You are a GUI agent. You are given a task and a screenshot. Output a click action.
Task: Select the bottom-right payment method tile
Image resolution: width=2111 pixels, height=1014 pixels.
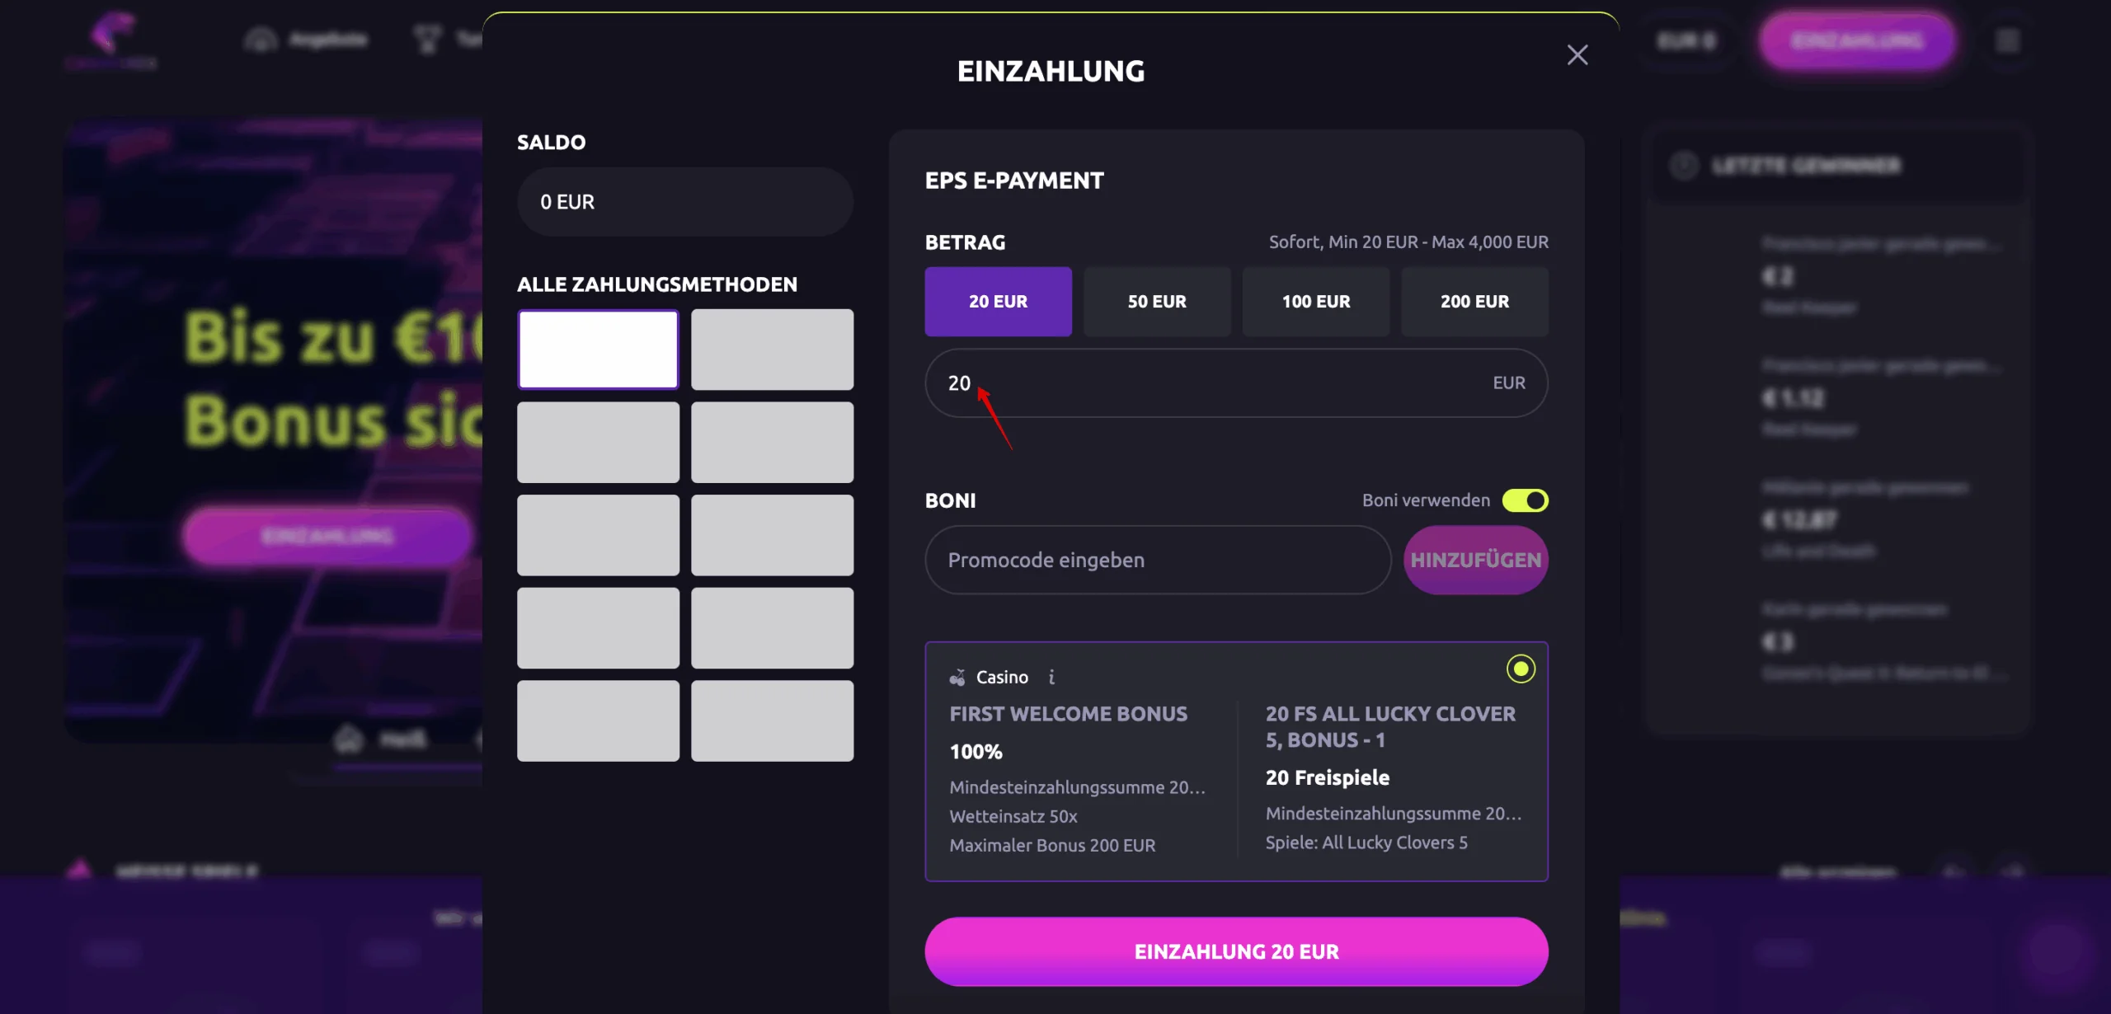(x=772, y=721)
